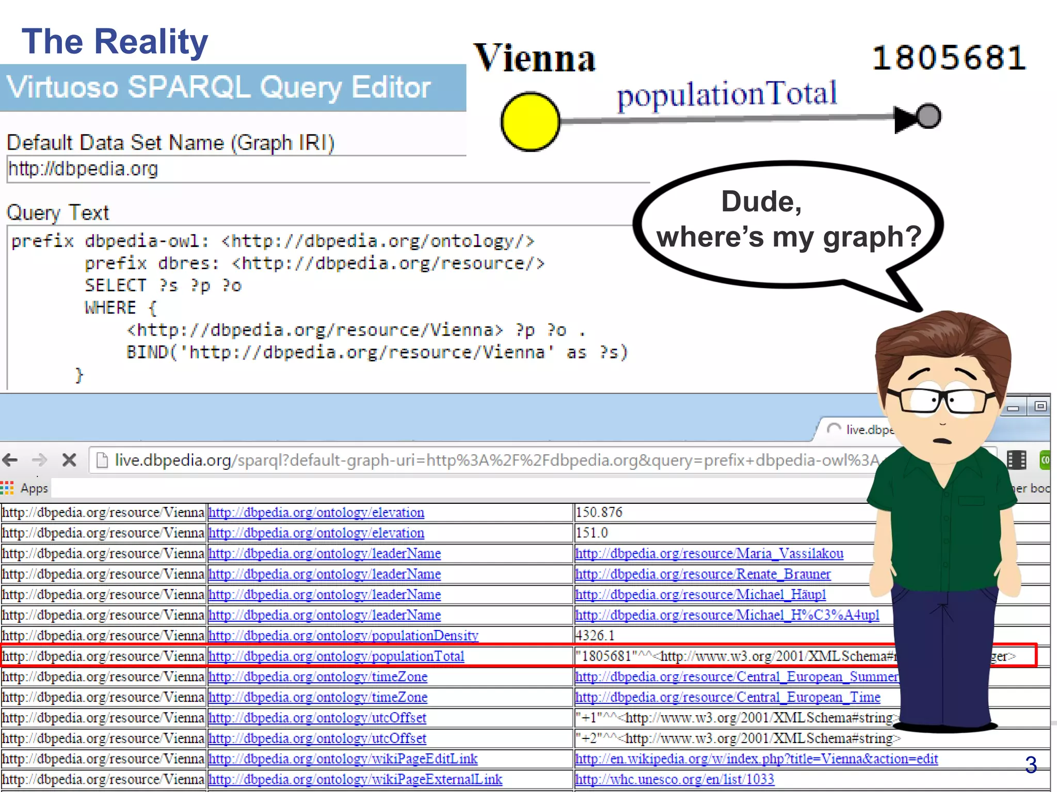Click the film strip extension icon
Screen dimensions: 1057x792
click(1017, 460)
